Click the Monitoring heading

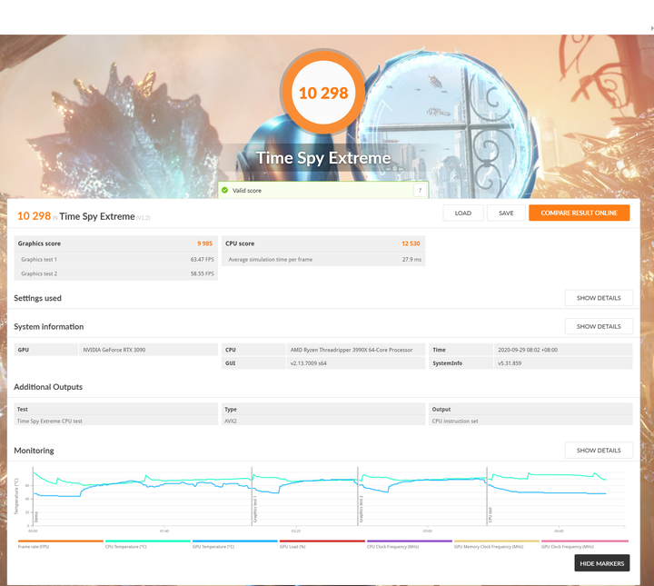pos(34,451)
